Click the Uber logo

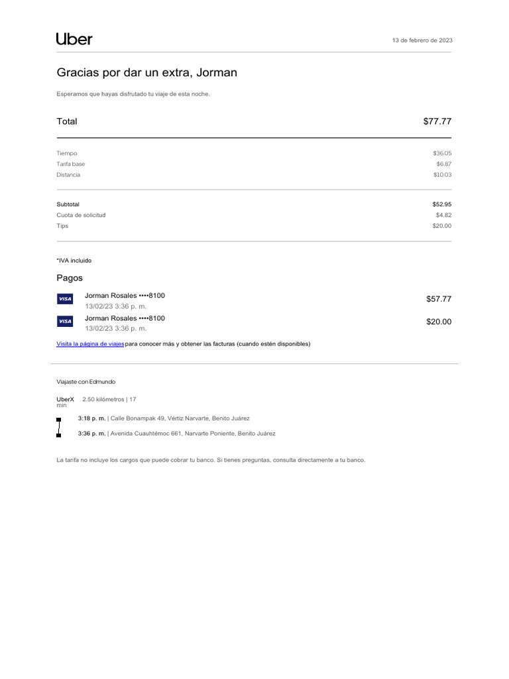[x=74, y=39]
